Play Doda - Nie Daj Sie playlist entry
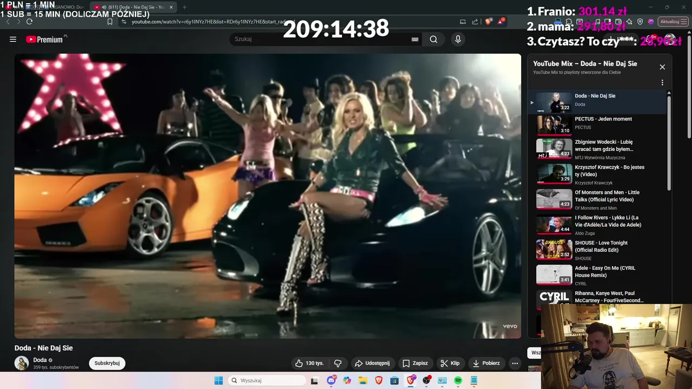Screen dimensions: 692x389 click(597, 102)
